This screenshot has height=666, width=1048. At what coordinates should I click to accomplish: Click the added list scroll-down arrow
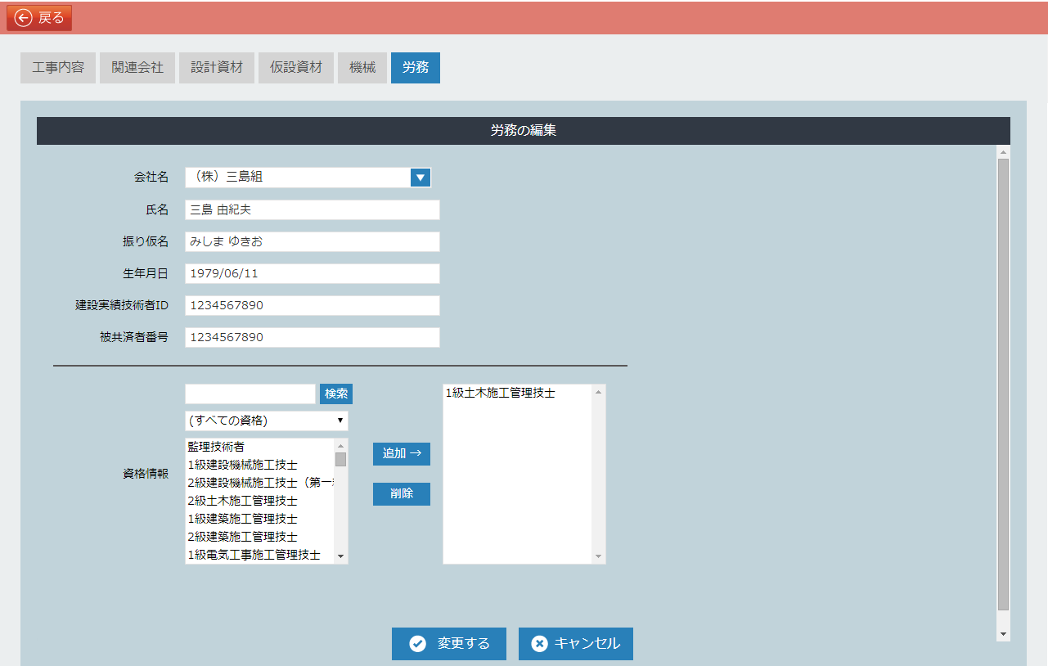(x=599, y=557)
